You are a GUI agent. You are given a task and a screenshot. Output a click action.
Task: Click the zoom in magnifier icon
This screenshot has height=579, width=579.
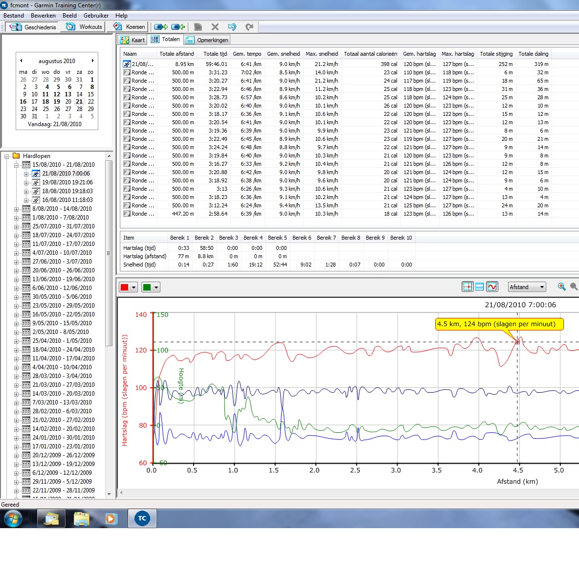[562, 287]
